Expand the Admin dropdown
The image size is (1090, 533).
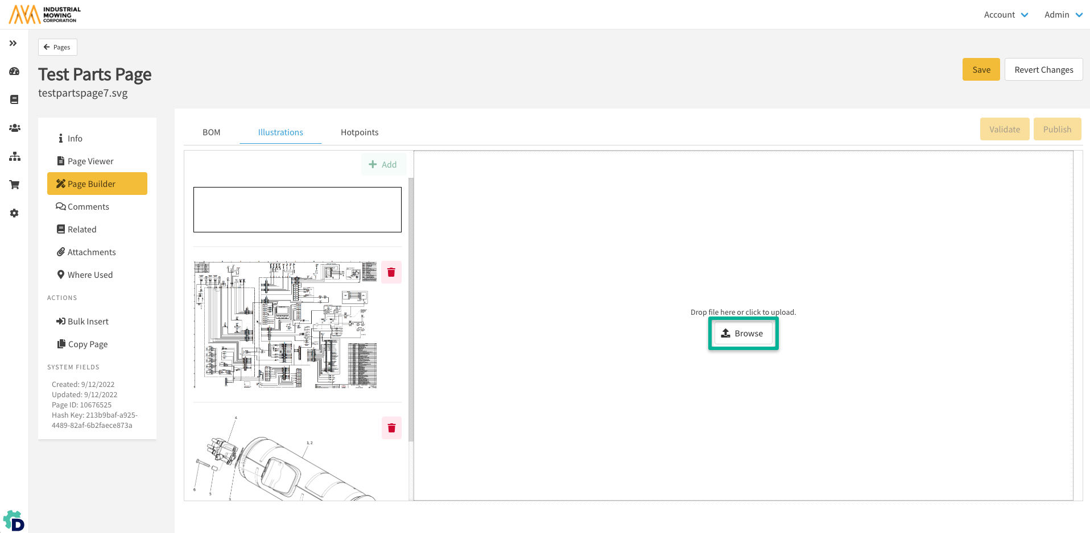tap(1063, 15)
